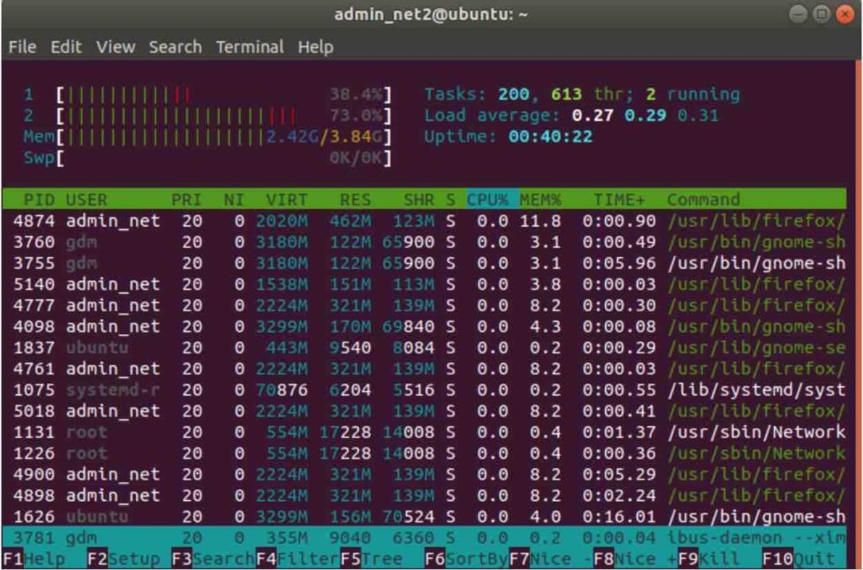This screenshot has height=570, width=863.
Task: Select the ibus-daemon process row
Action: tap(421, 537)
